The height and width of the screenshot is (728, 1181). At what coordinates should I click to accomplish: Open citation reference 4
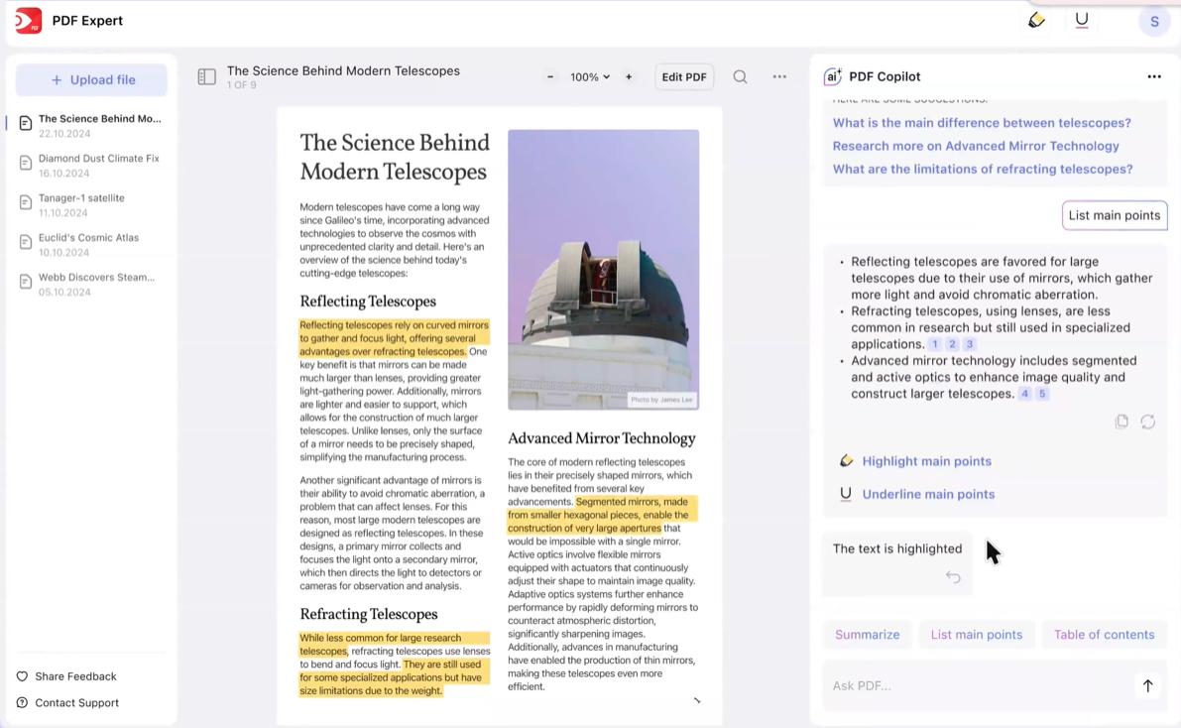(1024, 394)
